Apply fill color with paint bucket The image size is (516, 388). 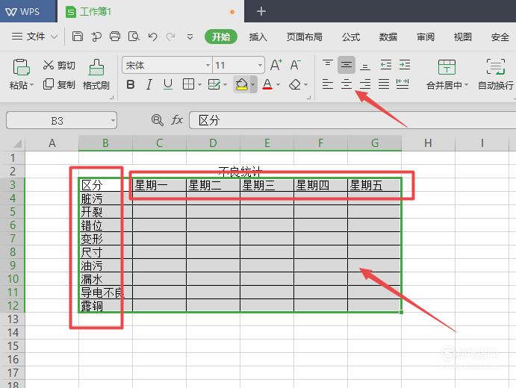click(x=241, y=84)
